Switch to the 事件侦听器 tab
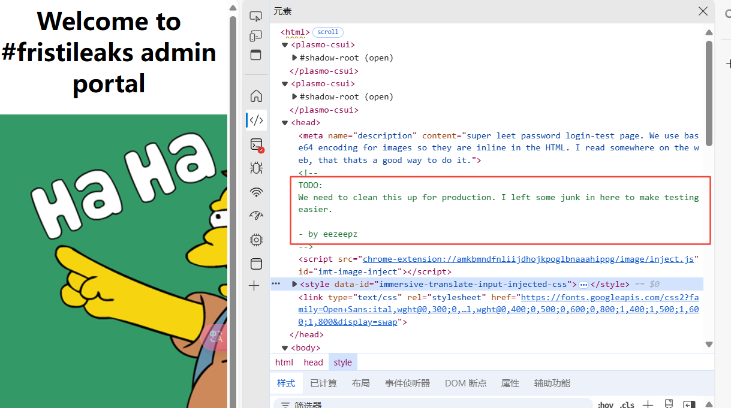Viewport: 731px width, 408px height. (x=408, y=383)
